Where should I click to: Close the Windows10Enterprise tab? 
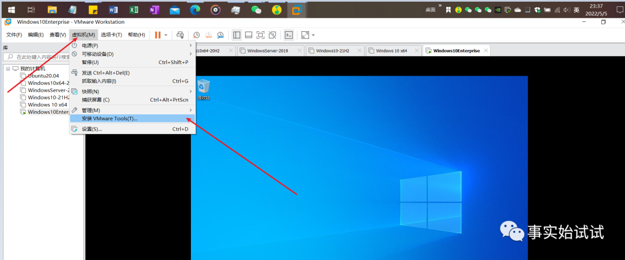click(486, 51)
